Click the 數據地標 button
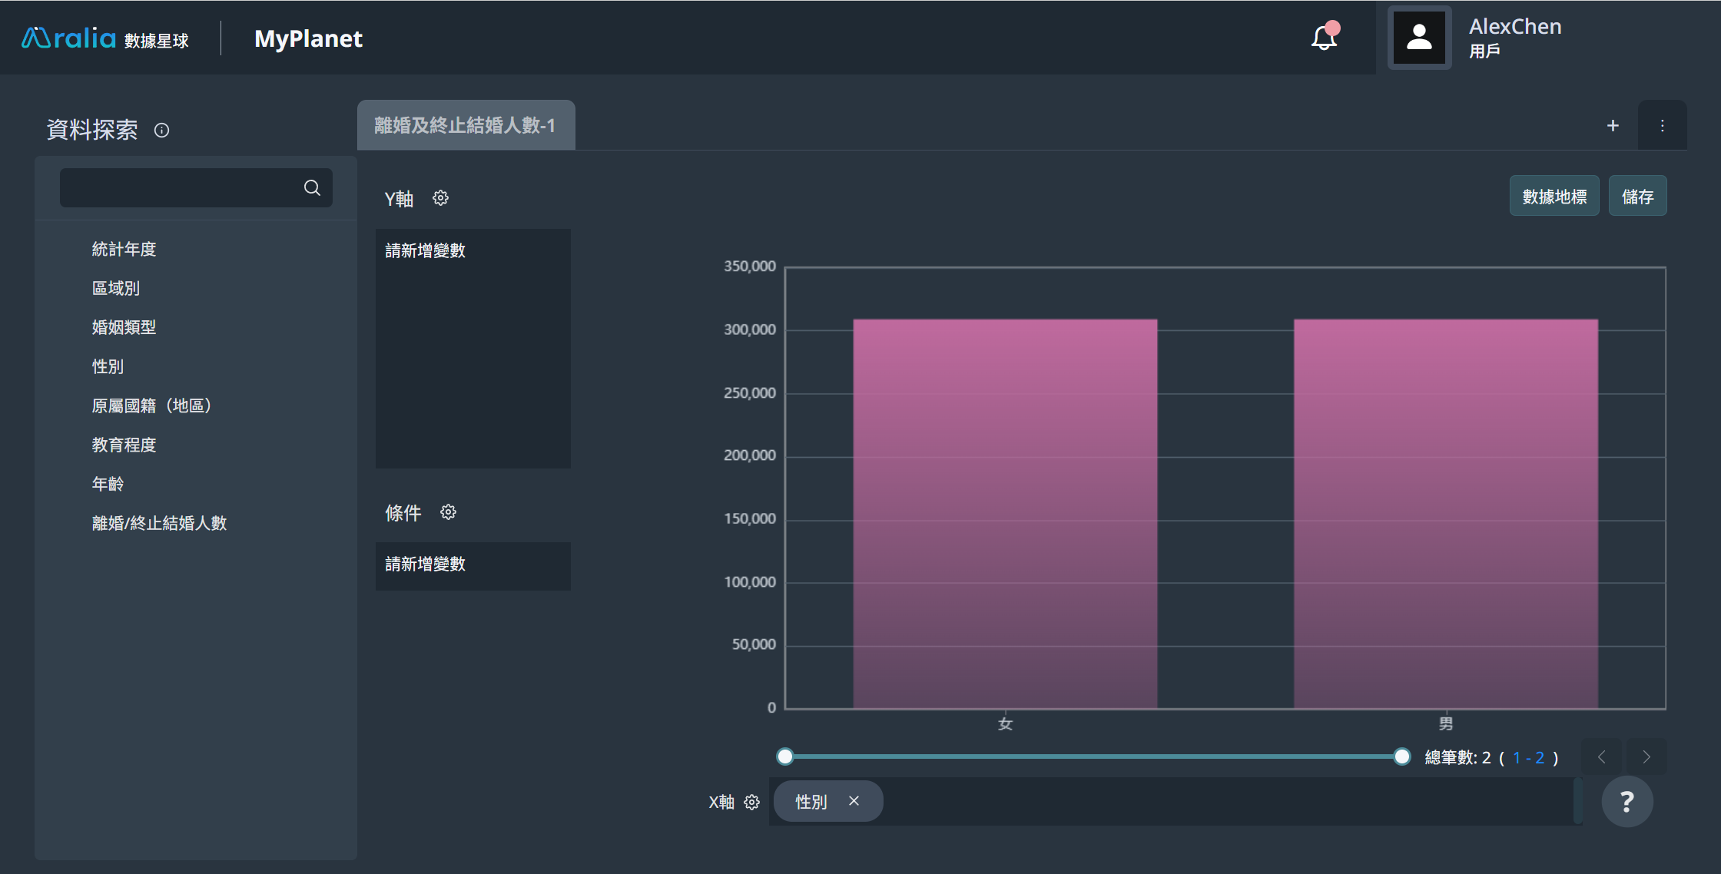This screenshot has width=1721, height=874. (x=1554, y=196)
